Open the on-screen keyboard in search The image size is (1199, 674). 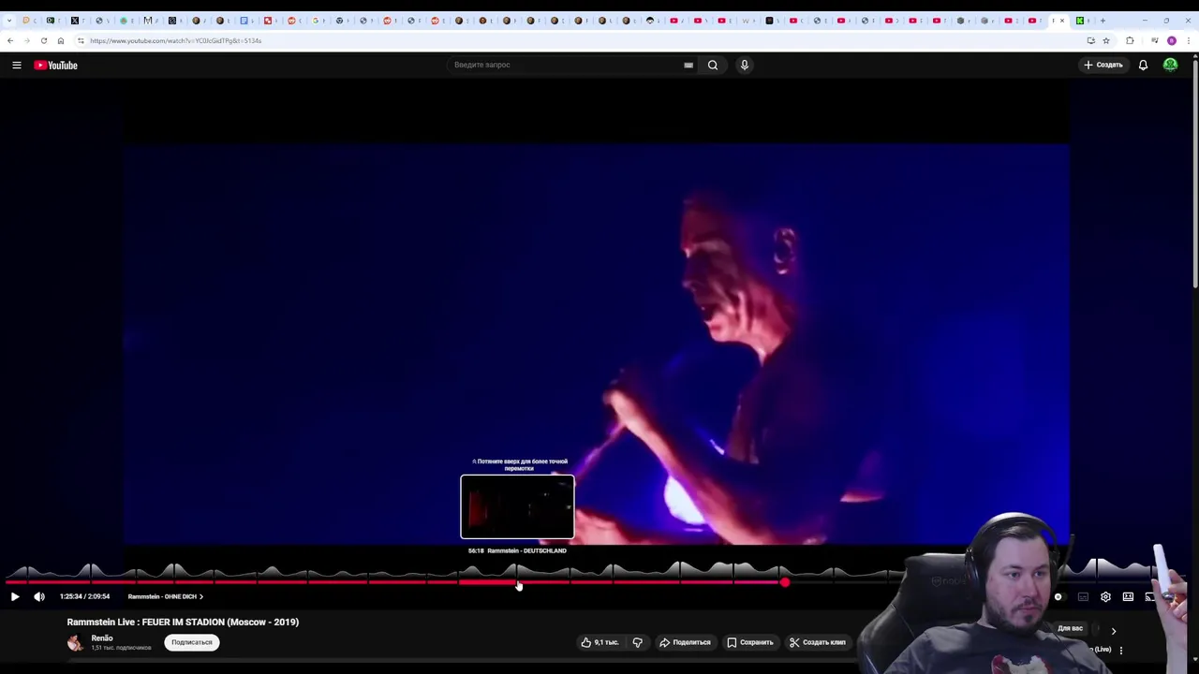click(688, 65)
